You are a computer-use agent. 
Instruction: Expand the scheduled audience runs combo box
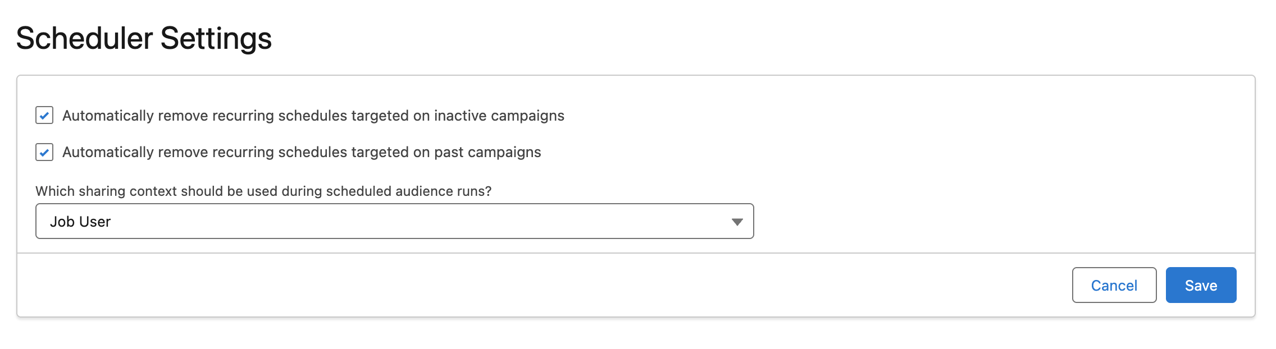[394, 221]
